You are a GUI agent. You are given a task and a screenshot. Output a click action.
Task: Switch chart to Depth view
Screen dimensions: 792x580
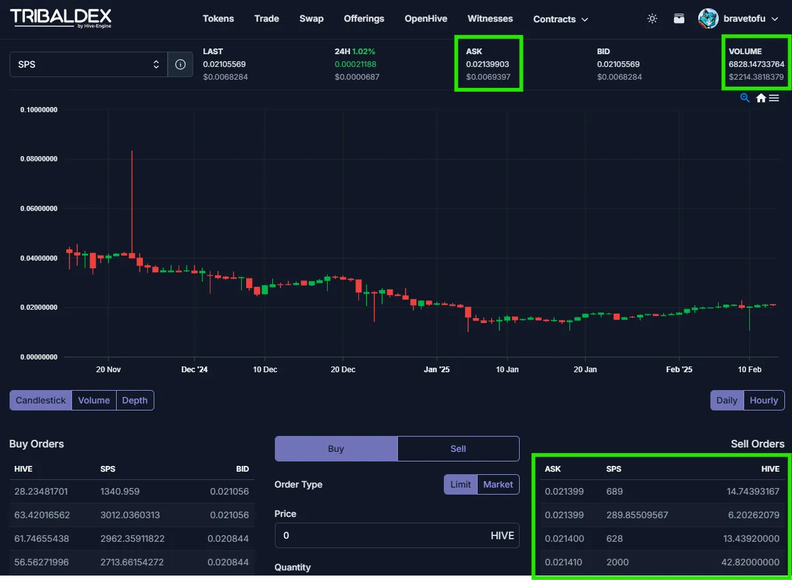(135, 400)
